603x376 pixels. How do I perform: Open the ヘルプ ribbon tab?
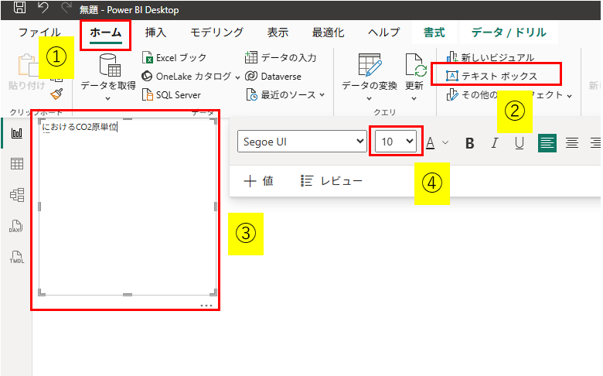click(383, 32)
